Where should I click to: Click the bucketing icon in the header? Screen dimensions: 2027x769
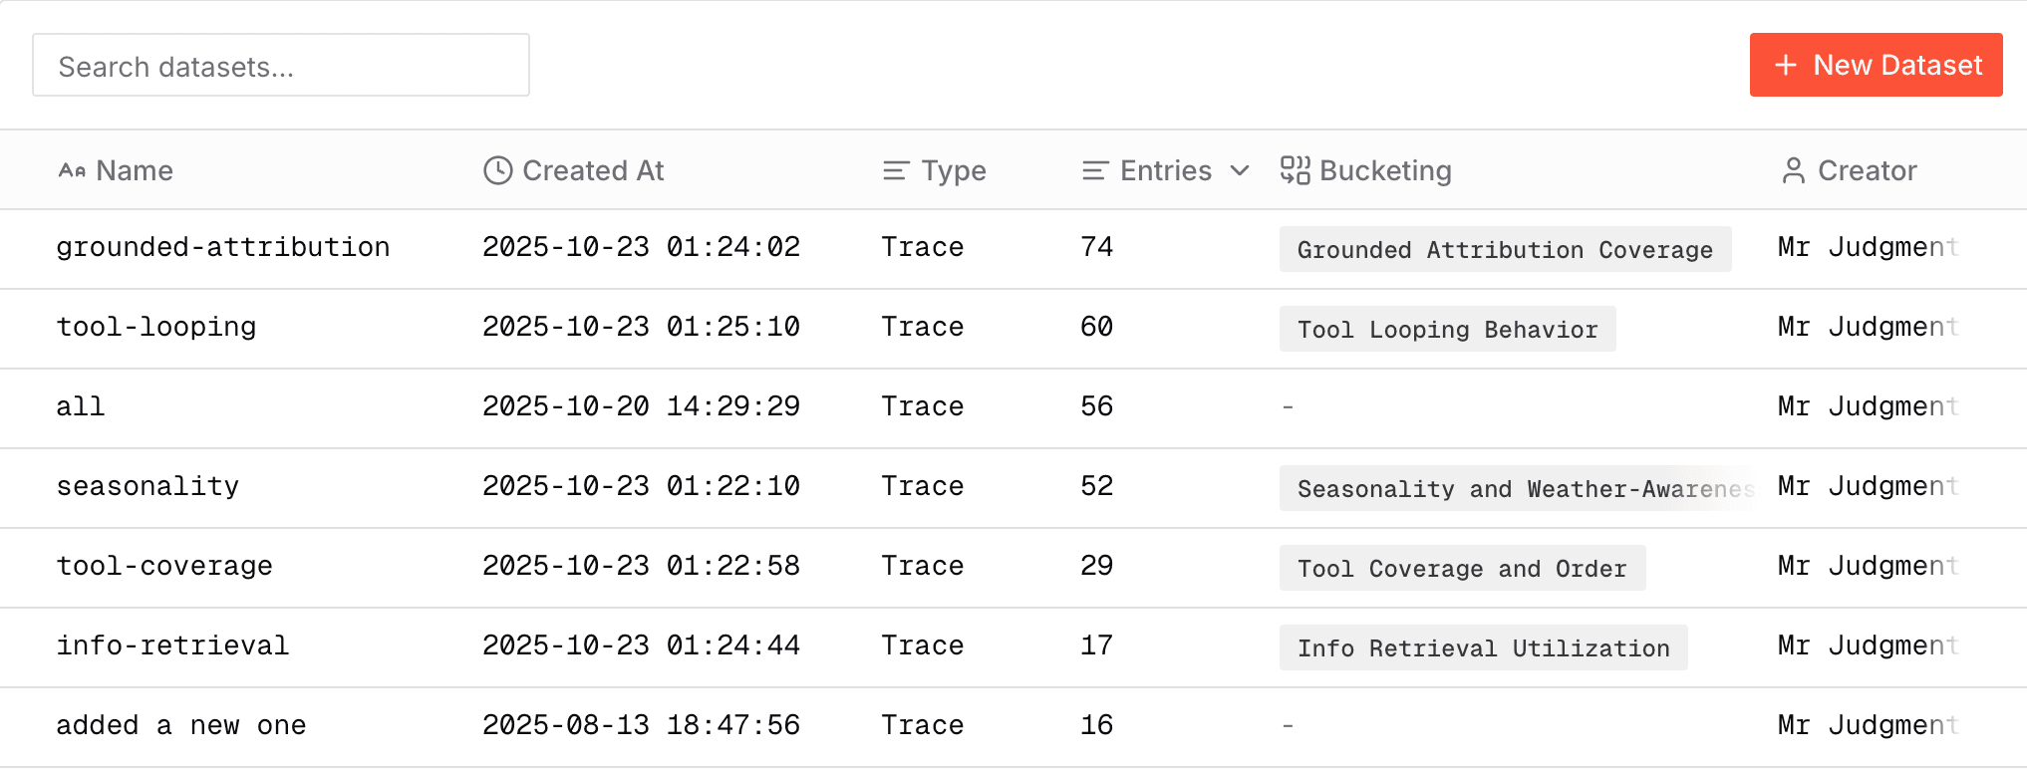(1295, 170)
